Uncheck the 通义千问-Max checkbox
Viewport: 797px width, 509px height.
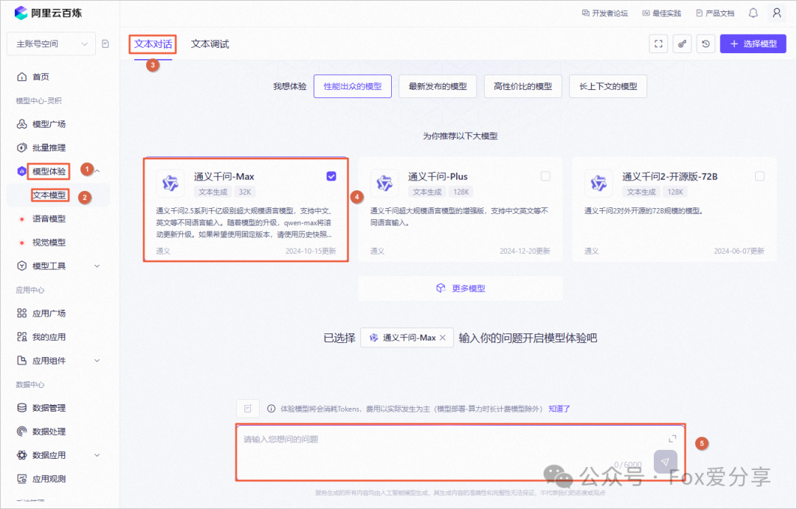pos(331,176)
